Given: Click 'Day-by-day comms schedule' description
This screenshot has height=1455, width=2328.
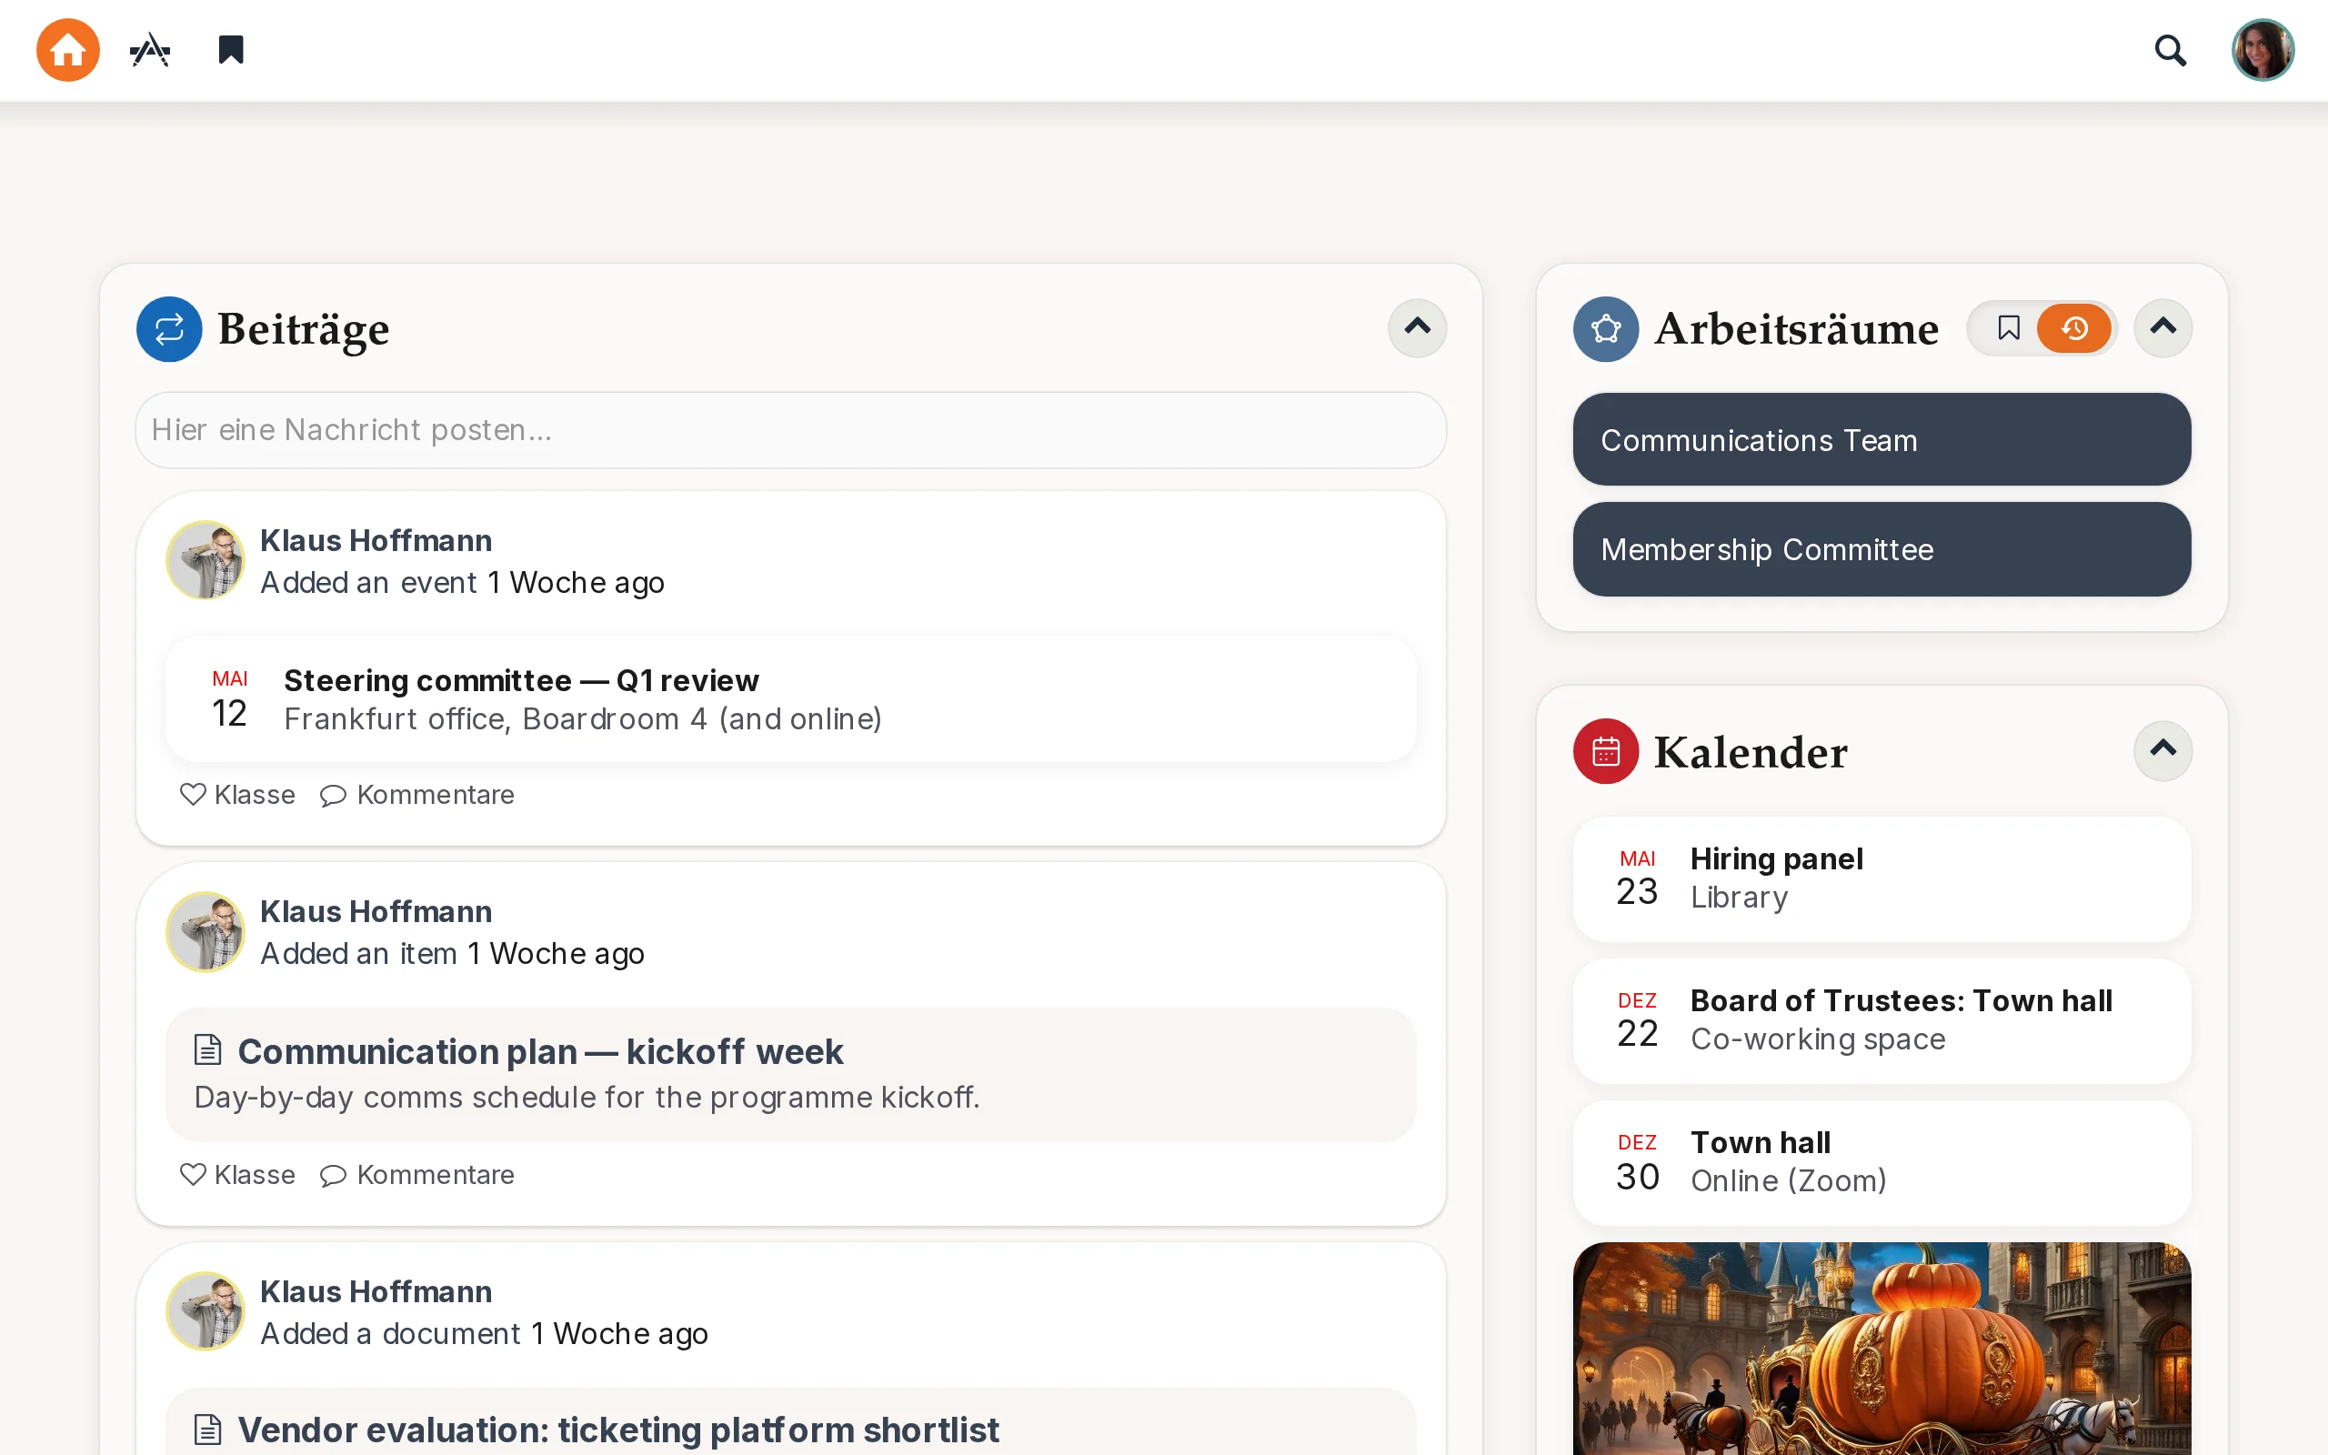Looking at the screenshot, I should (x=587, y=1097).
